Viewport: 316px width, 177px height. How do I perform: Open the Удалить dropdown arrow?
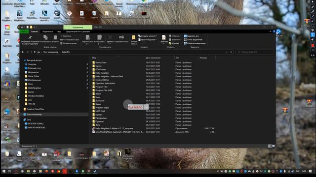point(110,44)
